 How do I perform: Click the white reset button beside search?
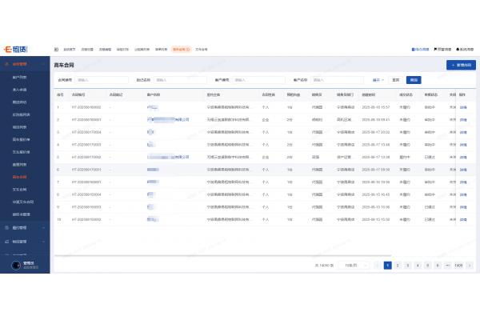395,80
